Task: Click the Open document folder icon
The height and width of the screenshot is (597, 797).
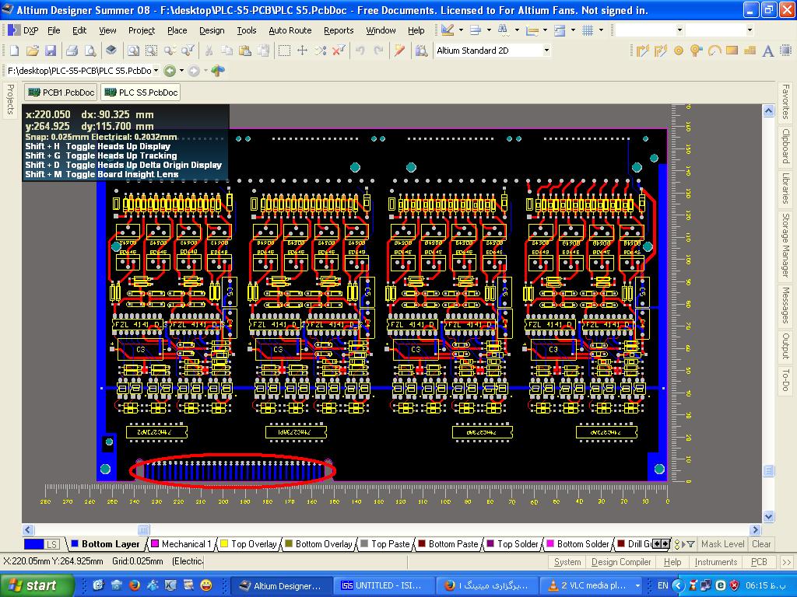Action: (33, 51)
